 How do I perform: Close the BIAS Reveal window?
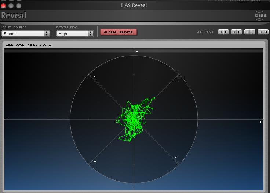(3, 5)
